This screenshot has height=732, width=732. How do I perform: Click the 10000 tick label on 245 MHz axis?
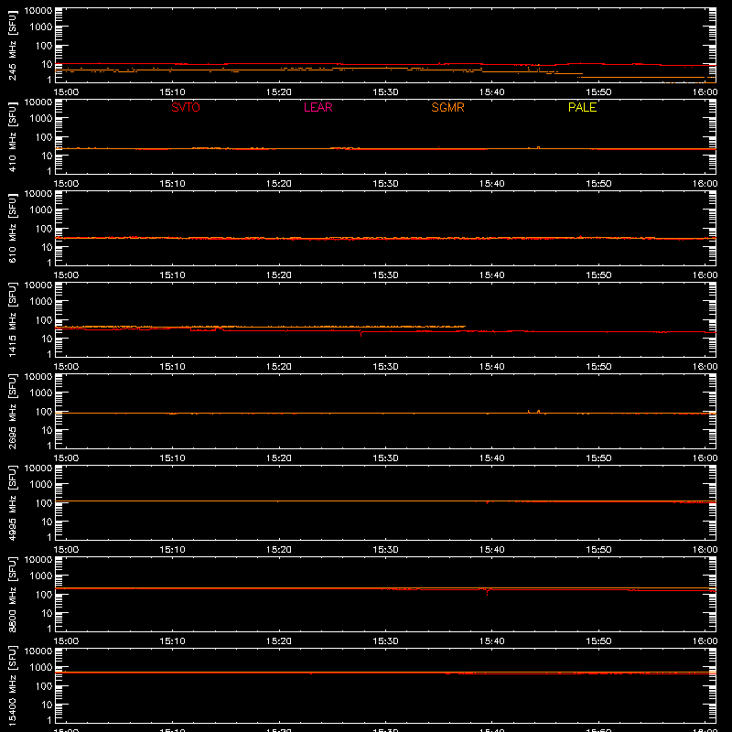[x=38, y=11]
